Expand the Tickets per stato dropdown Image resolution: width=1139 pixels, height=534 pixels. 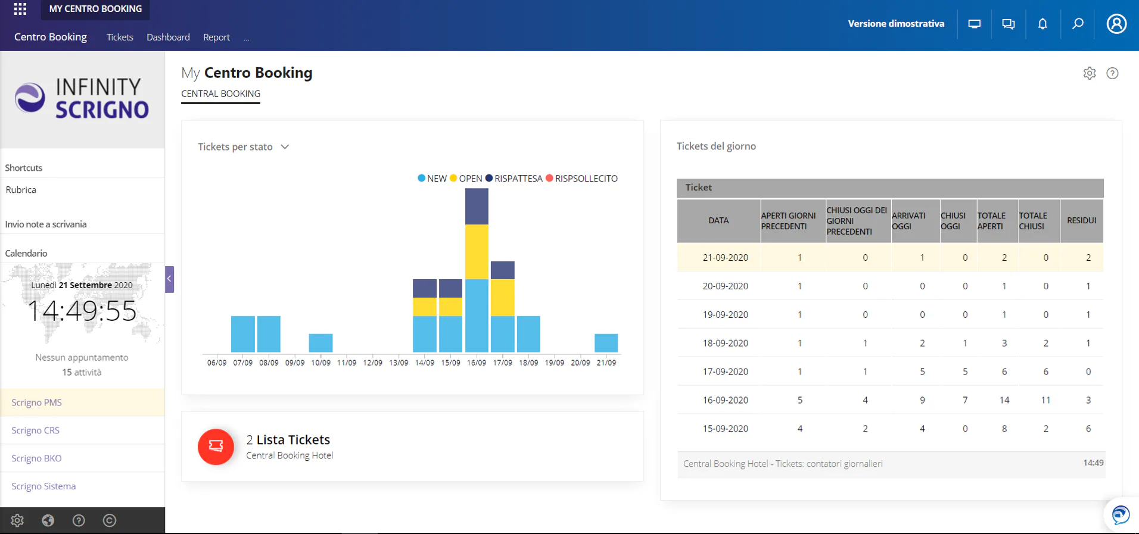click(x=244, y=147)
